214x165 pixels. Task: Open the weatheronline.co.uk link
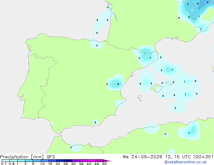(186, 162)
